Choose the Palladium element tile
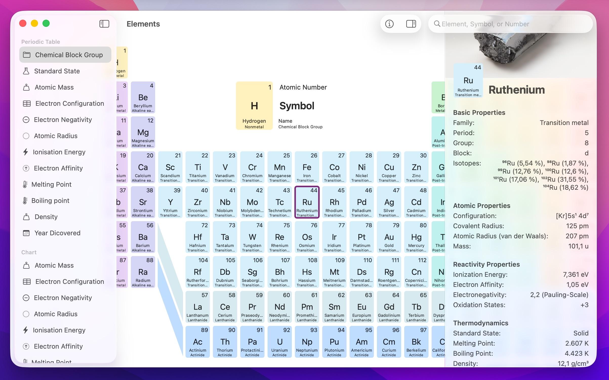Image resolution: width=609 pixels, height=380 pixels. coord(362,202)
